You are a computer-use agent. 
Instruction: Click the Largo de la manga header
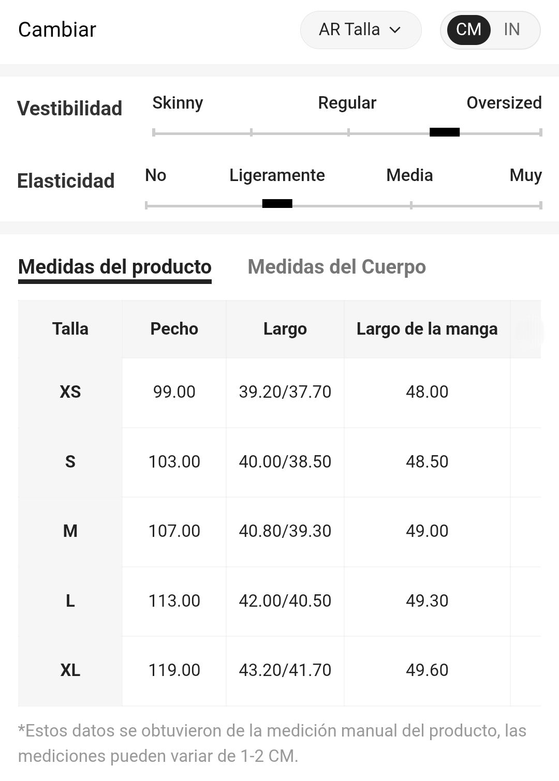click(427, 329)
